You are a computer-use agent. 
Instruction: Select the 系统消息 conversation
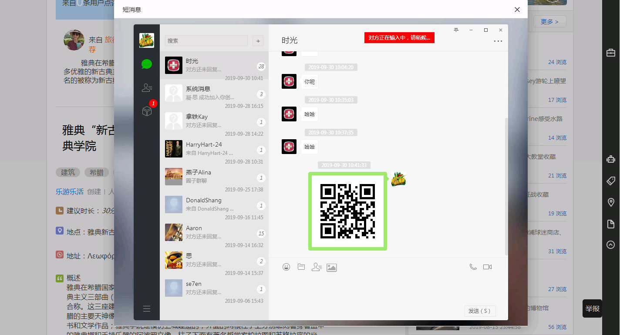pos(214,93)
